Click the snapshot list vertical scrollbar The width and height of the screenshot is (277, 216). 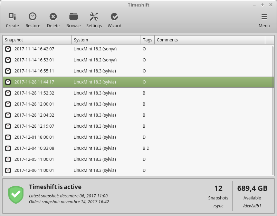(x=273, y=110)
